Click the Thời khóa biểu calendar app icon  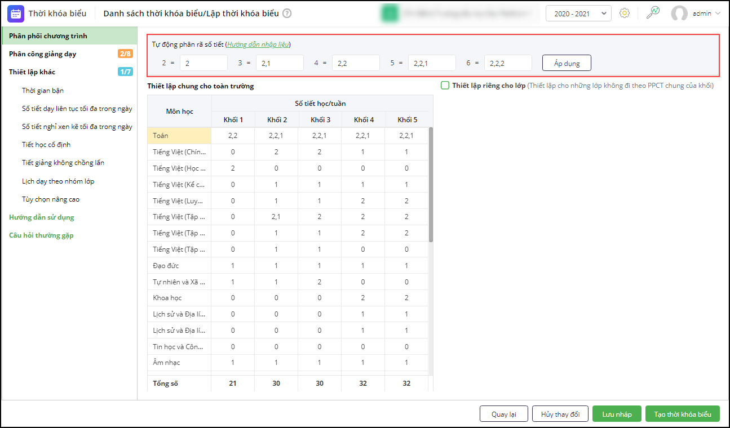click(x=16, y=14)
